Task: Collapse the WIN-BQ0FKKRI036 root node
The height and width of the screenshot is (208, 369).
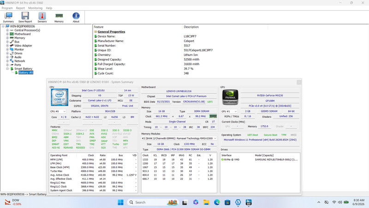Action: 3,26
